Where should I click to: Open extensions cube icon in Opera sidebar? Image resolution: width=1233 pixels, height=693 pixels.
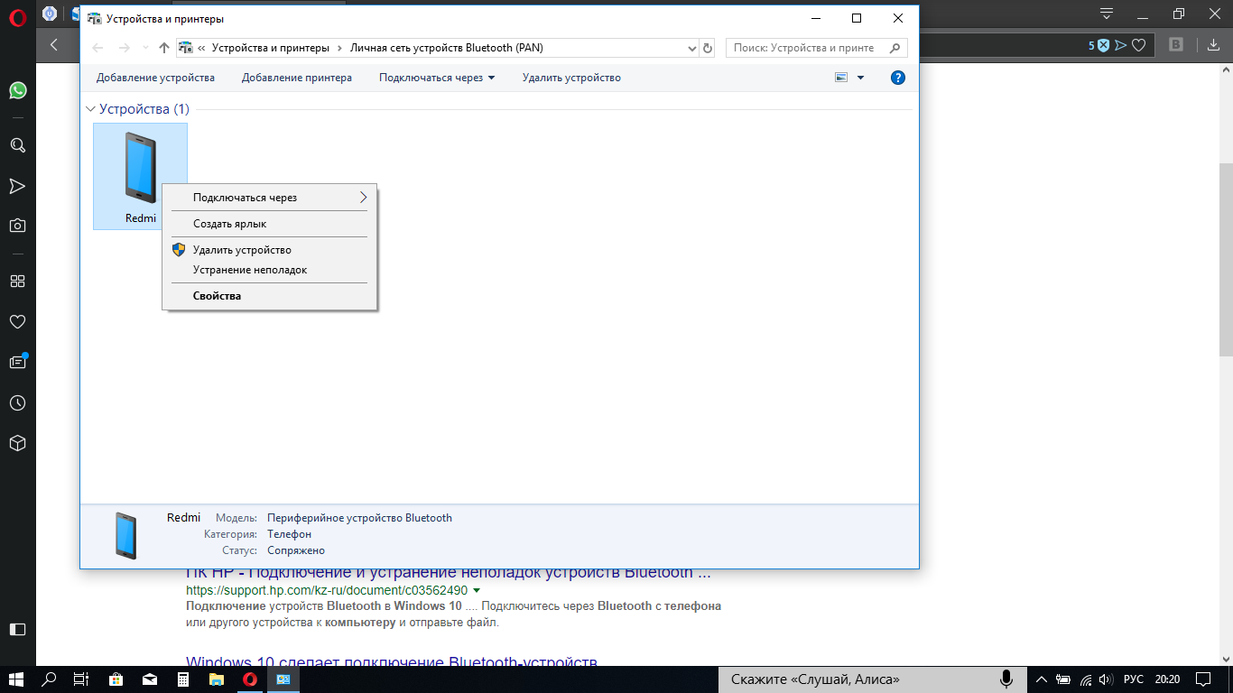[x=17, y=443]
